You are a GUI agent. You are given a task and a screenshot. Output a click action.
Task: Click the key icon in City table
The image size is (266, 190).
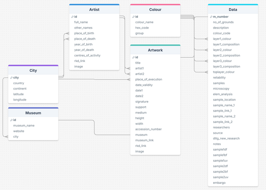11,78
